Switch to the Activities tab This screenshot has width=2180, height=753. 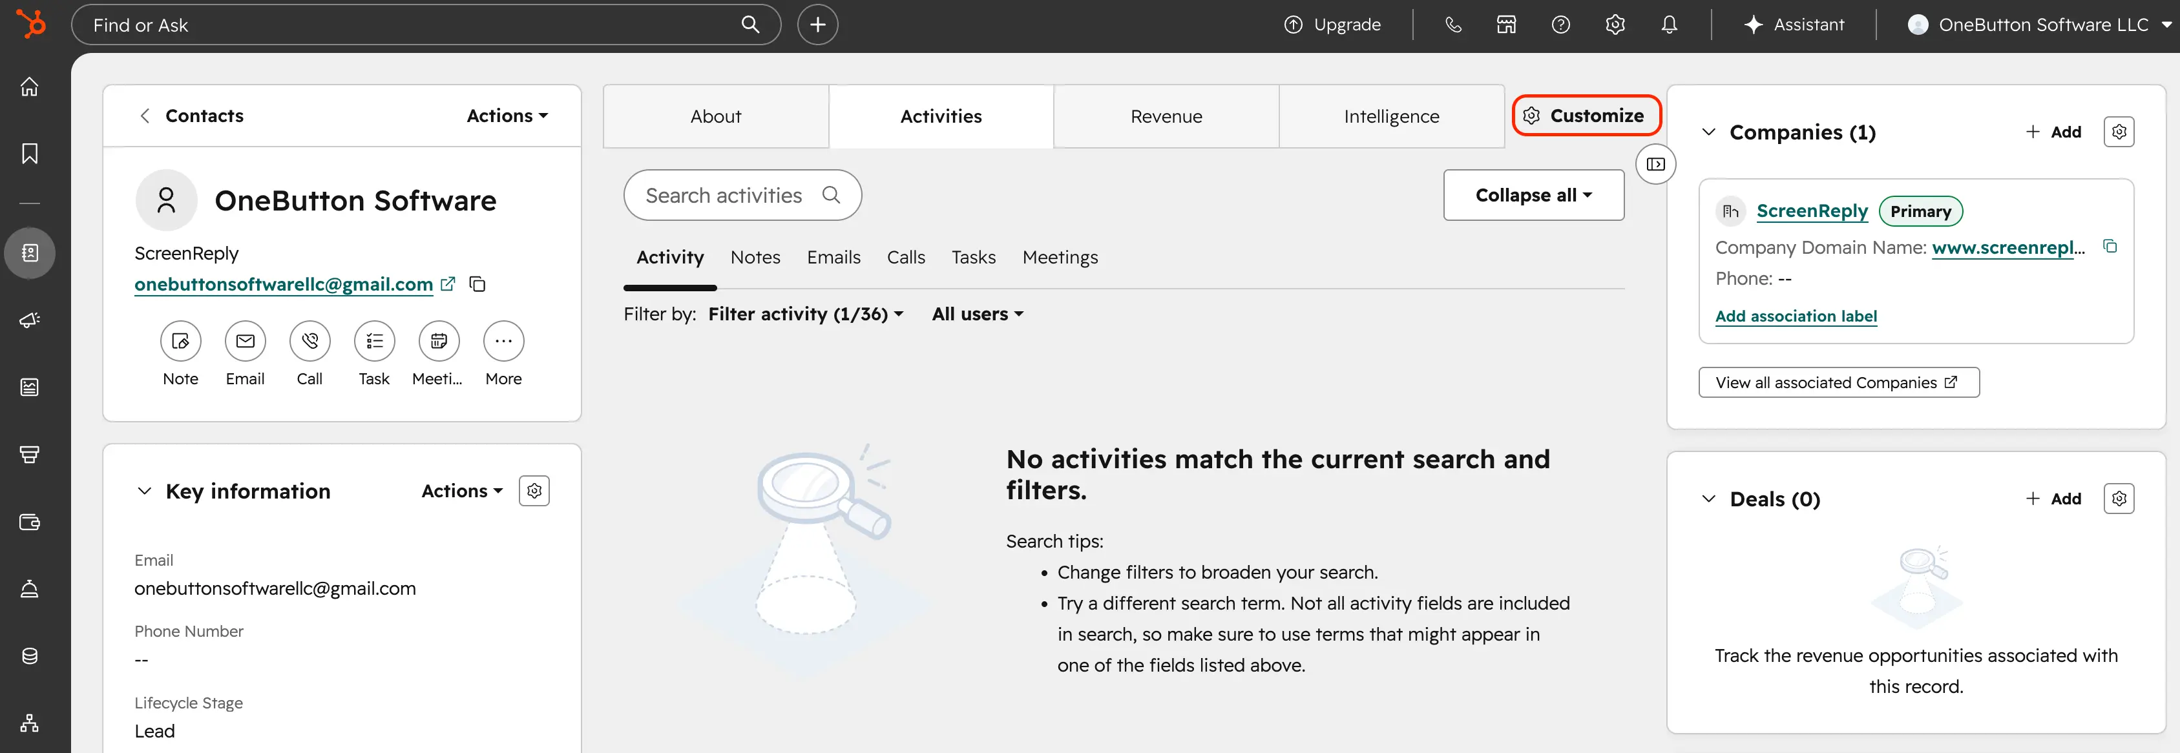941,116
